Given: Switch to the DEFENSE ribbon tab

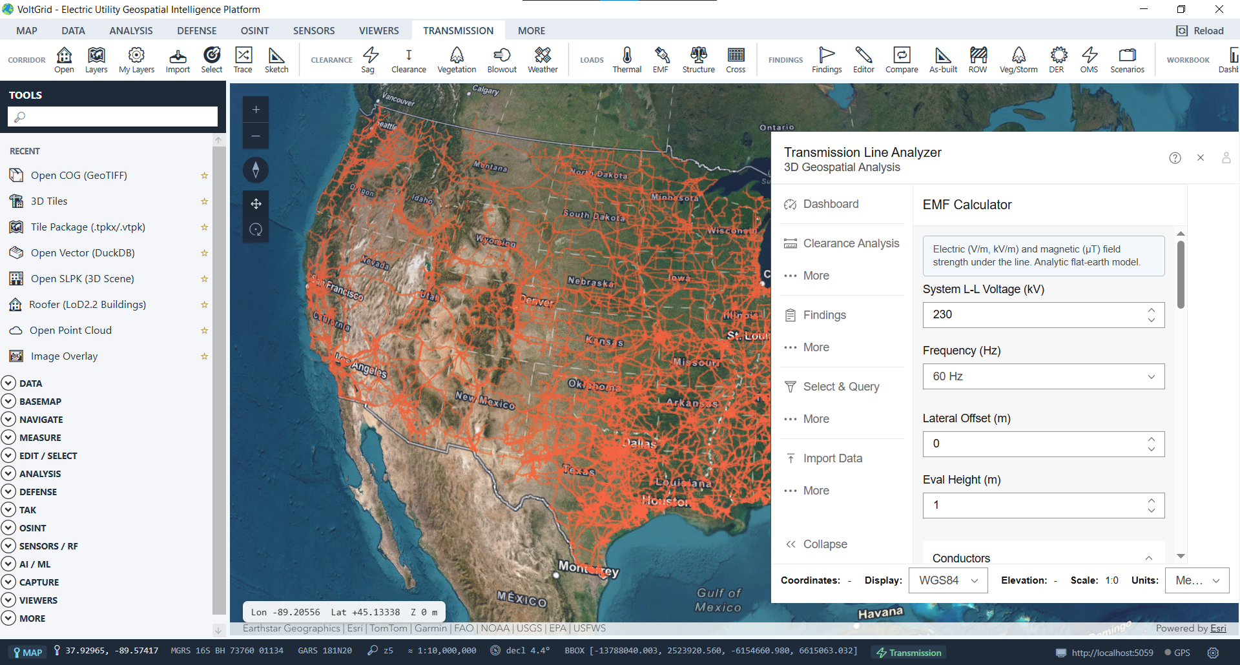Looking at the screenshot, I should (197, 30).
